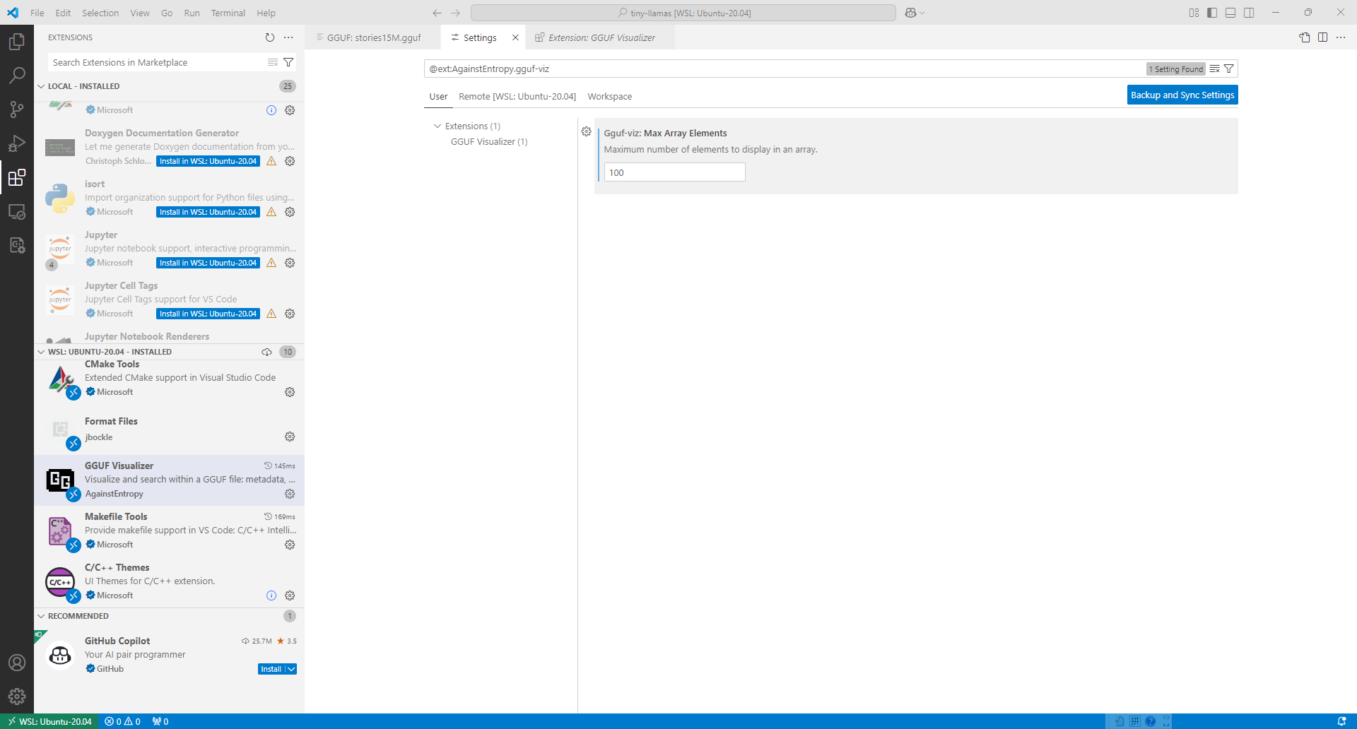Screen dimensions: 1357x729
Task: Click WSL: Ubuntu-20.04 remote status indicator
Action: tap(49, 721)
